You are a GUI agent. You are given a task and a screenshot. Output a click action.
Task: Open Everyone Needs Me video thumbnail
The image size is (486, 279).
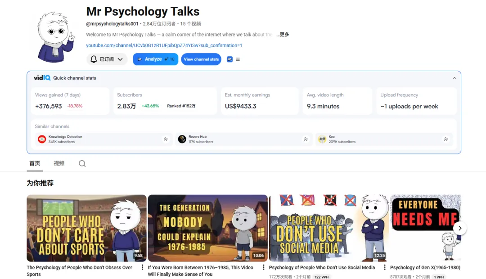click(426, 228)
